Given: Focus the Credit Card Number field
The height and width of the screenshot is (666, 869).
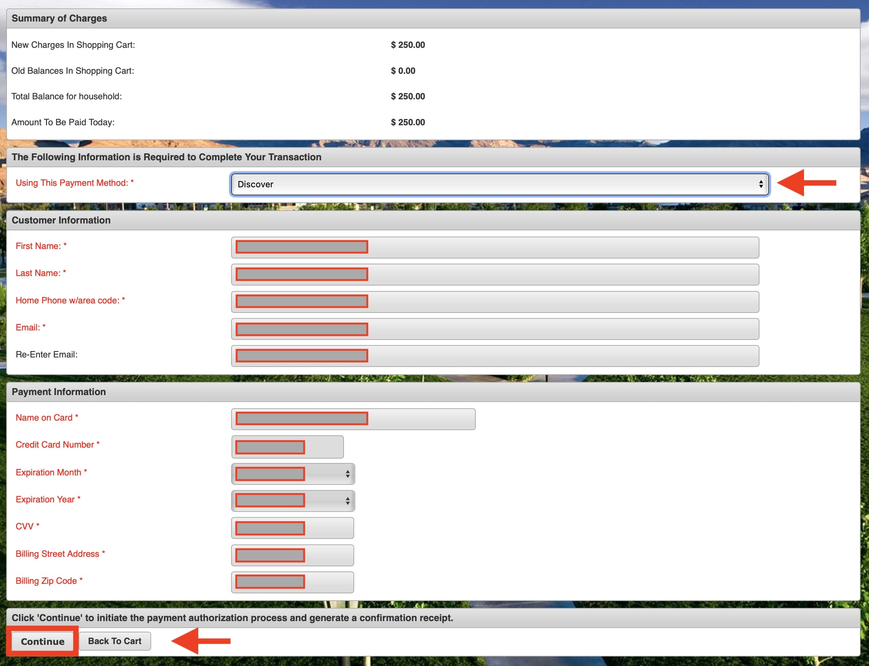Looking at the screenshot, I should coord(287,447).
